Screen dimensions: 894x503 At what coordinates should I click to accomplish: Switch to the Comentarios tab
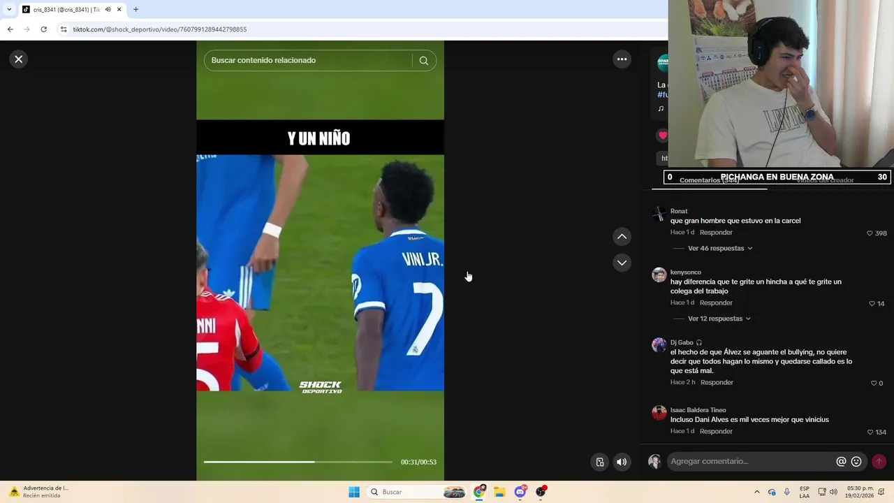coord(709,180)
